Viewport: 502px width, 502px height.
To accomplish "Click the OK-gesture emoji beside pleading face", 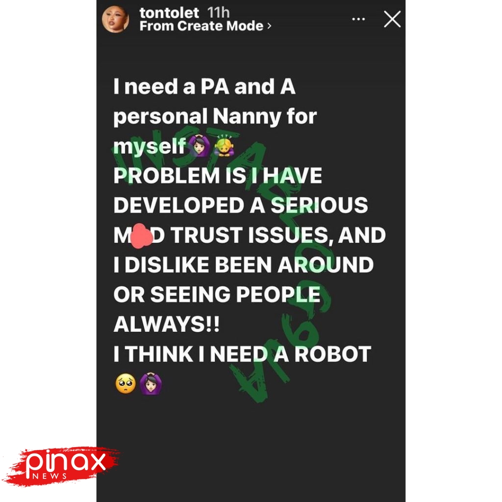I will (151, 383).
